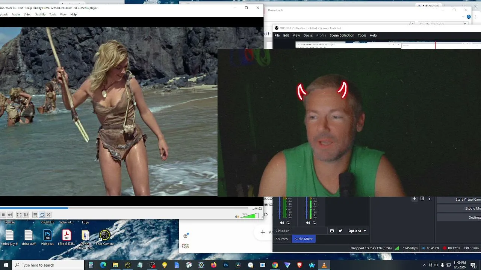Open todos_july_6 desktop file
The width and height of the screenshot is (481, 270).
(x=9, y=238)
